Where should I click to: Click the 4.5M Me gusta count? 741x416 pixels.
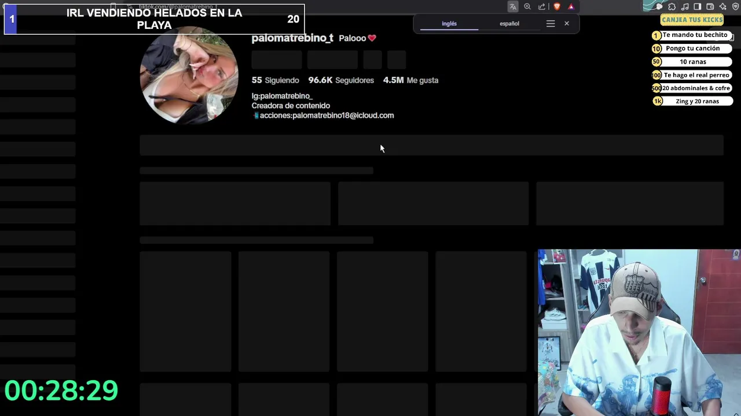(x=410, y=80)
